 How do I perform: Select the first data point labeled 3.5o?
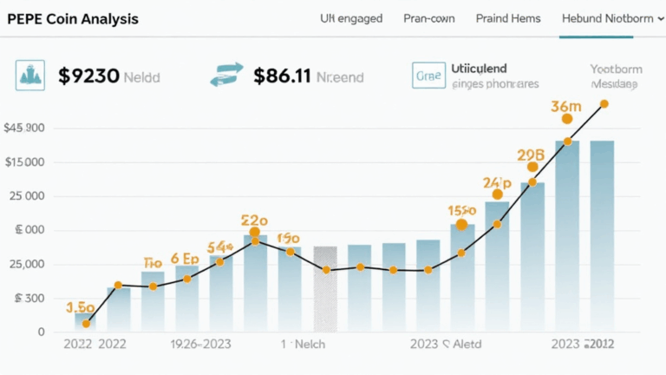[x=86, y=323]
